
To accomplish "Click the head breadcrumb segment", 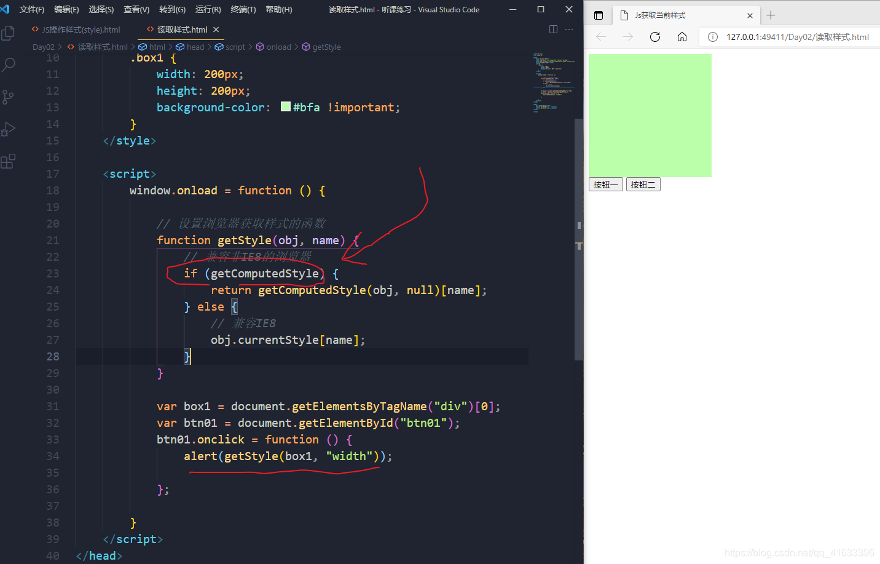I will 195,47.
